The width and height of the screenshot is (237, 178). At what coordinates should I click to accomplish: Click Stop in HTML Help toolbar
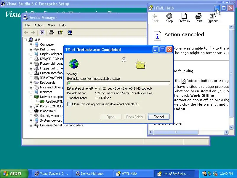click(x=169, y=18)
